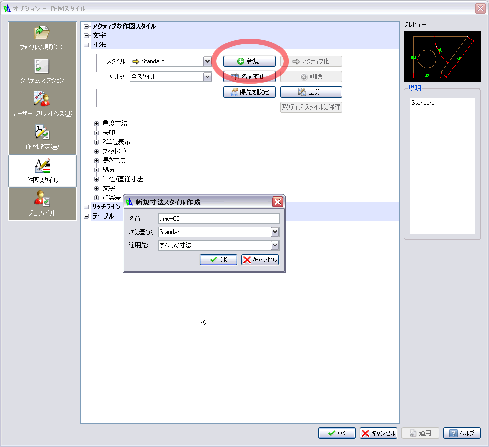
Task: Expand the 文字 node under 寸法
Action: [x=97, y=189]
